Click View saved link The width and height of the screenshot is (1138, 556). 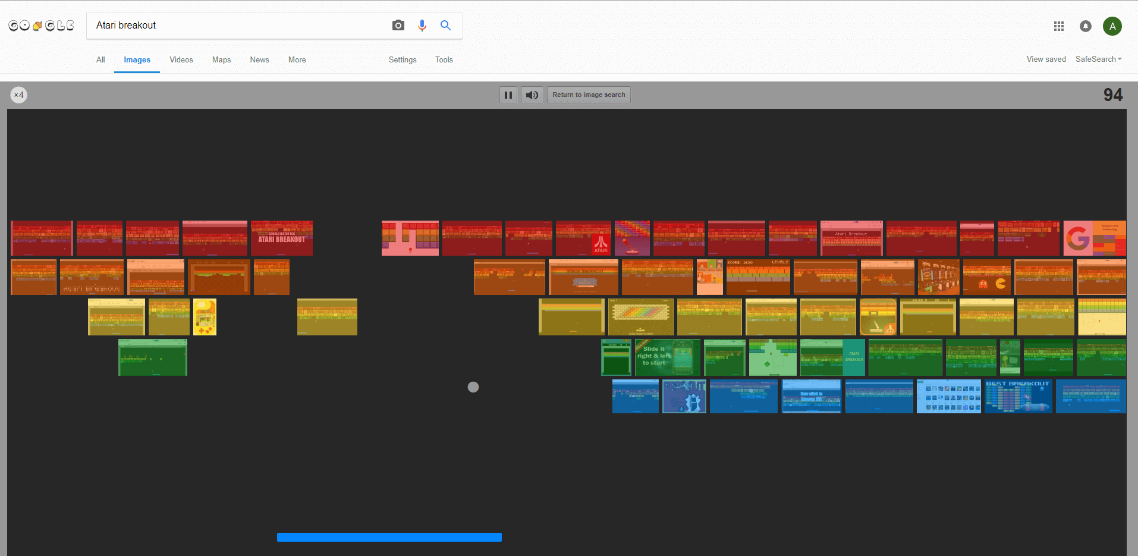(x=1046, y=59)
